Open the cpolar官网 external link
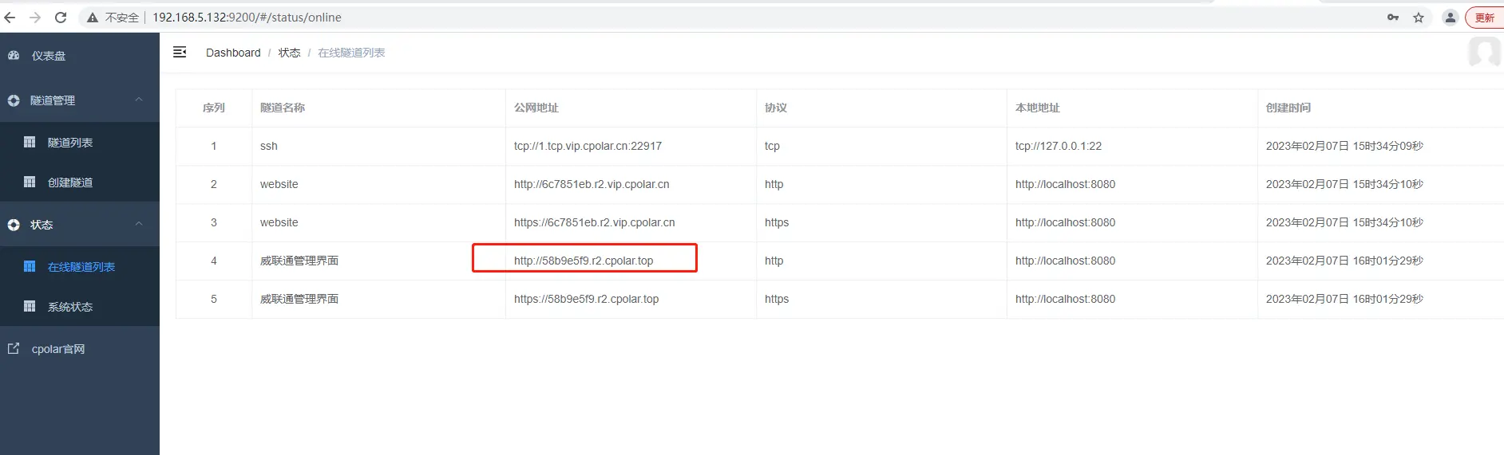Image resolution: width=1504 pixels, height=455 pixels. coord(57,349)
